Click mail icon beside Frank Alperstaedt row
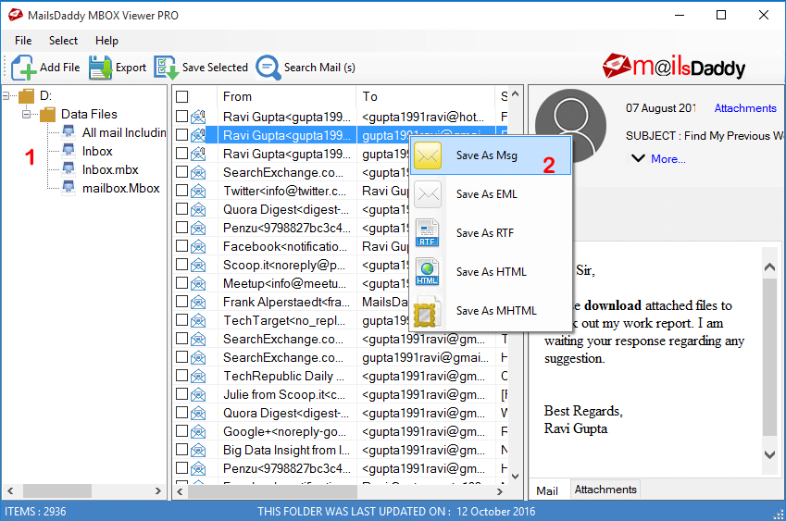Viewport: 786px width, 521px height. pyautogui.click(x=198, y=303)
